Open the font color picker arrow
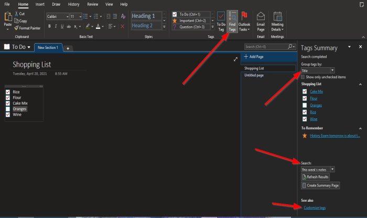Image resolution: width=367 pixels, height=218 pixels. [103, 26]
